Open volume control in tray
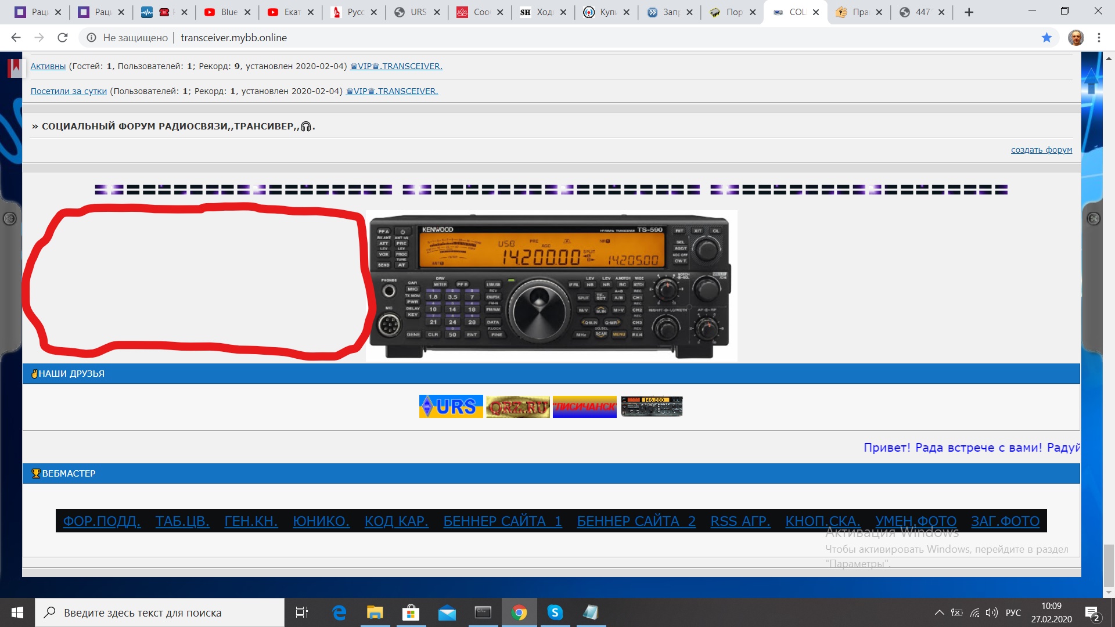 (x=992, y=612)
